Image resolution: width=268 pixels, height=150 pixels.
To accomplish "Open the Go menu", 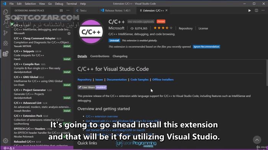I will coord(50,3).
